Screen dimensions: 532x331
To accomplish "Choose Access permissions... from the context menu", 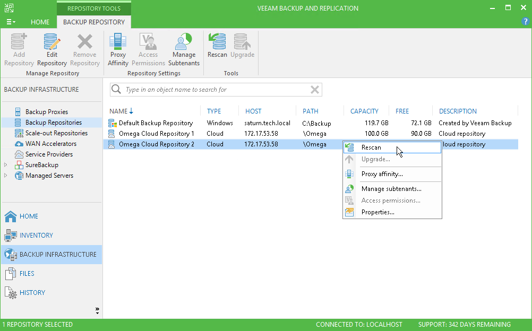I will tap(392, 201).
